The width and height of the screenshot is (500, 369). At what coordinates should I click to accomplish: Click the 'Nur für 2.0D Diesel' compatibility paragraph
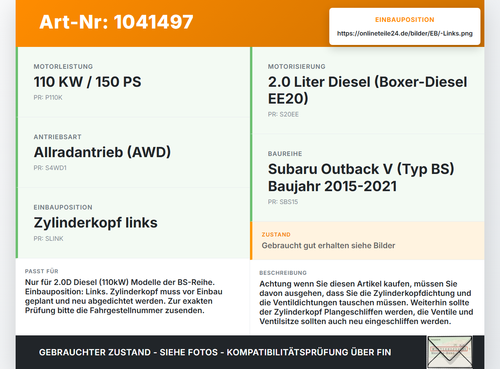click(x=124, y=296)
